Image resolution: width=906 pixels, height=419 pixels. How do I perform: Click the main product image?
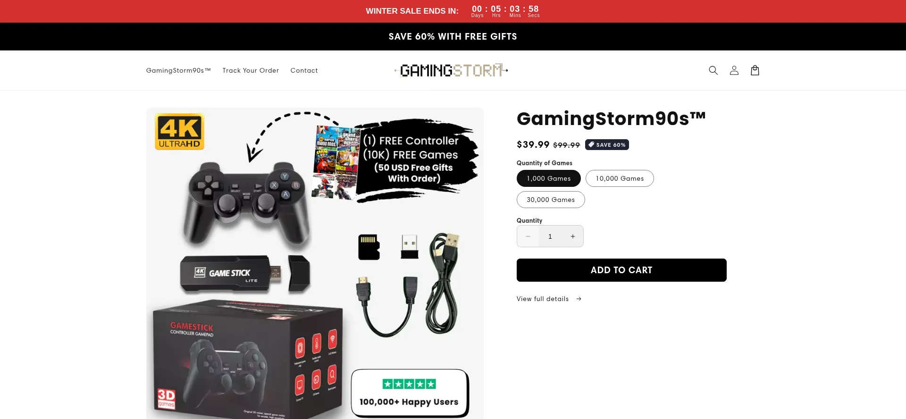click(315, 263)
